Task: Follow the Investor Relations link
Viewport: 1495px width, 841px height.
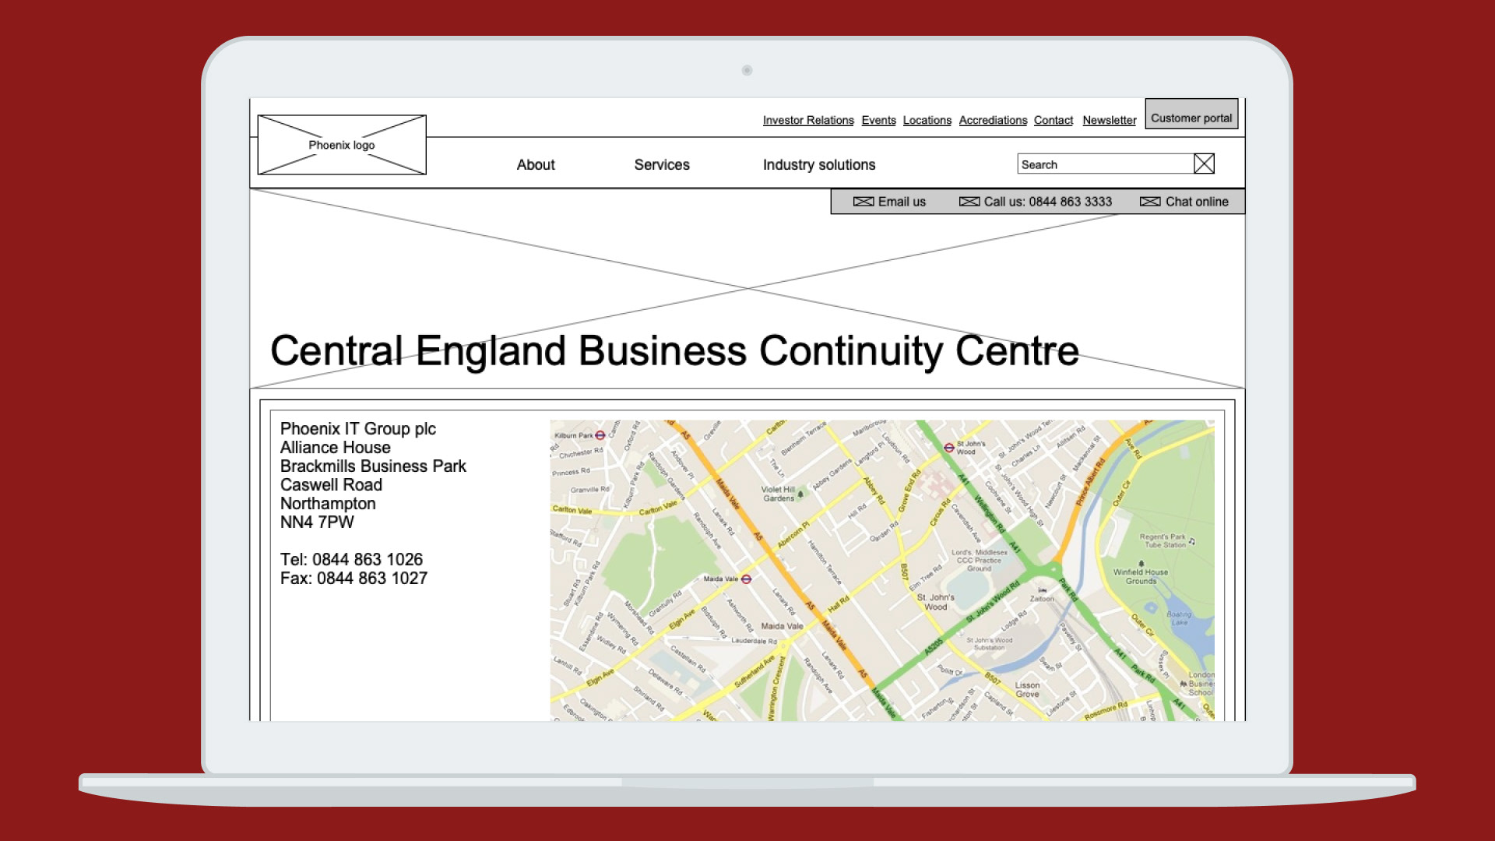Action: point(808,120)
